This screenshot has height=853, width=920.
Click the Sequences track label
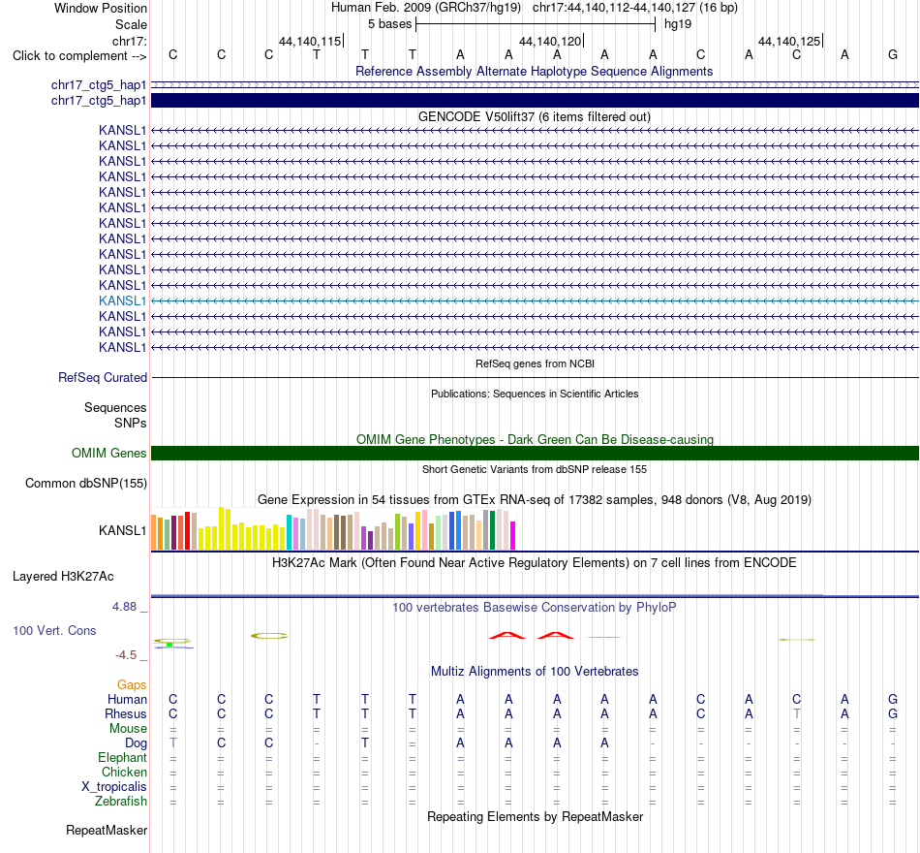(115, 408)
